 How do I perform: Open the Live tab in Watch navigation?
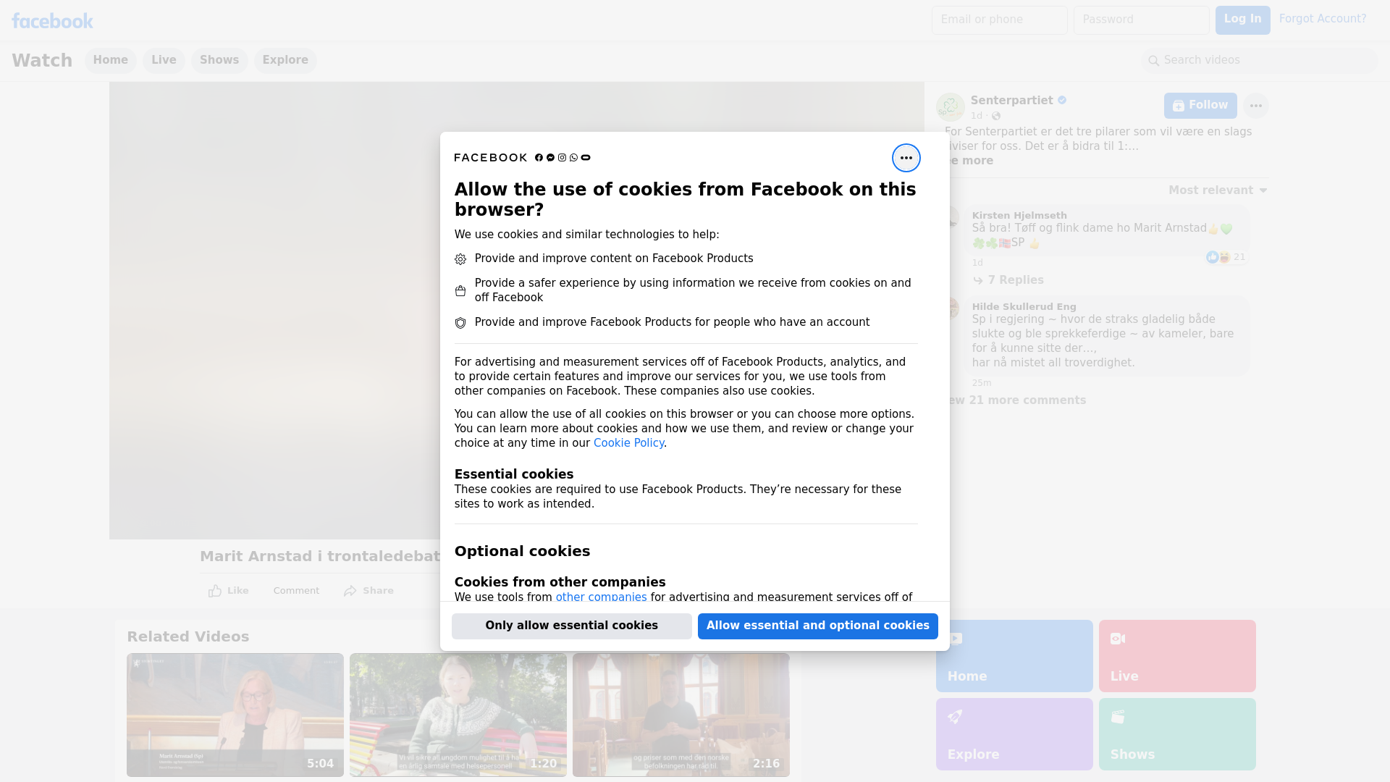[x=164, y=60]
